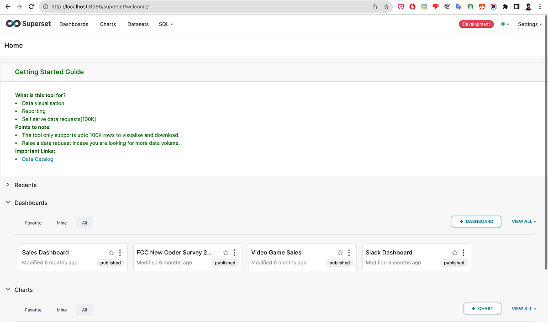Open the Data Catalog link
Viewport: 548px width, 322px height.
[37, 159]
